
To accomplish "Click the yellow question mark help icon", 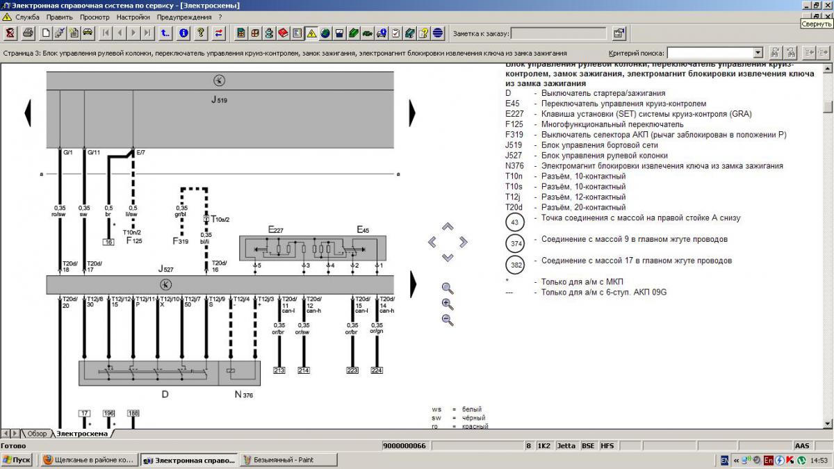I will click(201, 33).
